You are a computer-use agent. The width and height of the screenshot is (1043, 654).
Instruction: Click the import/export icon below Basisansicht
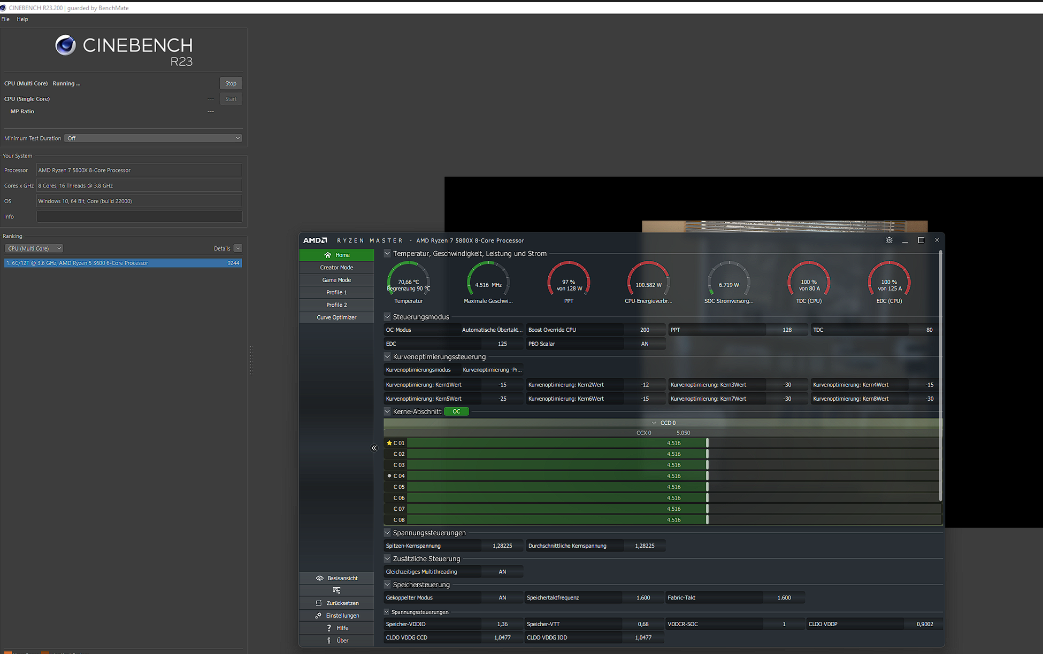(x=336, y=590)
